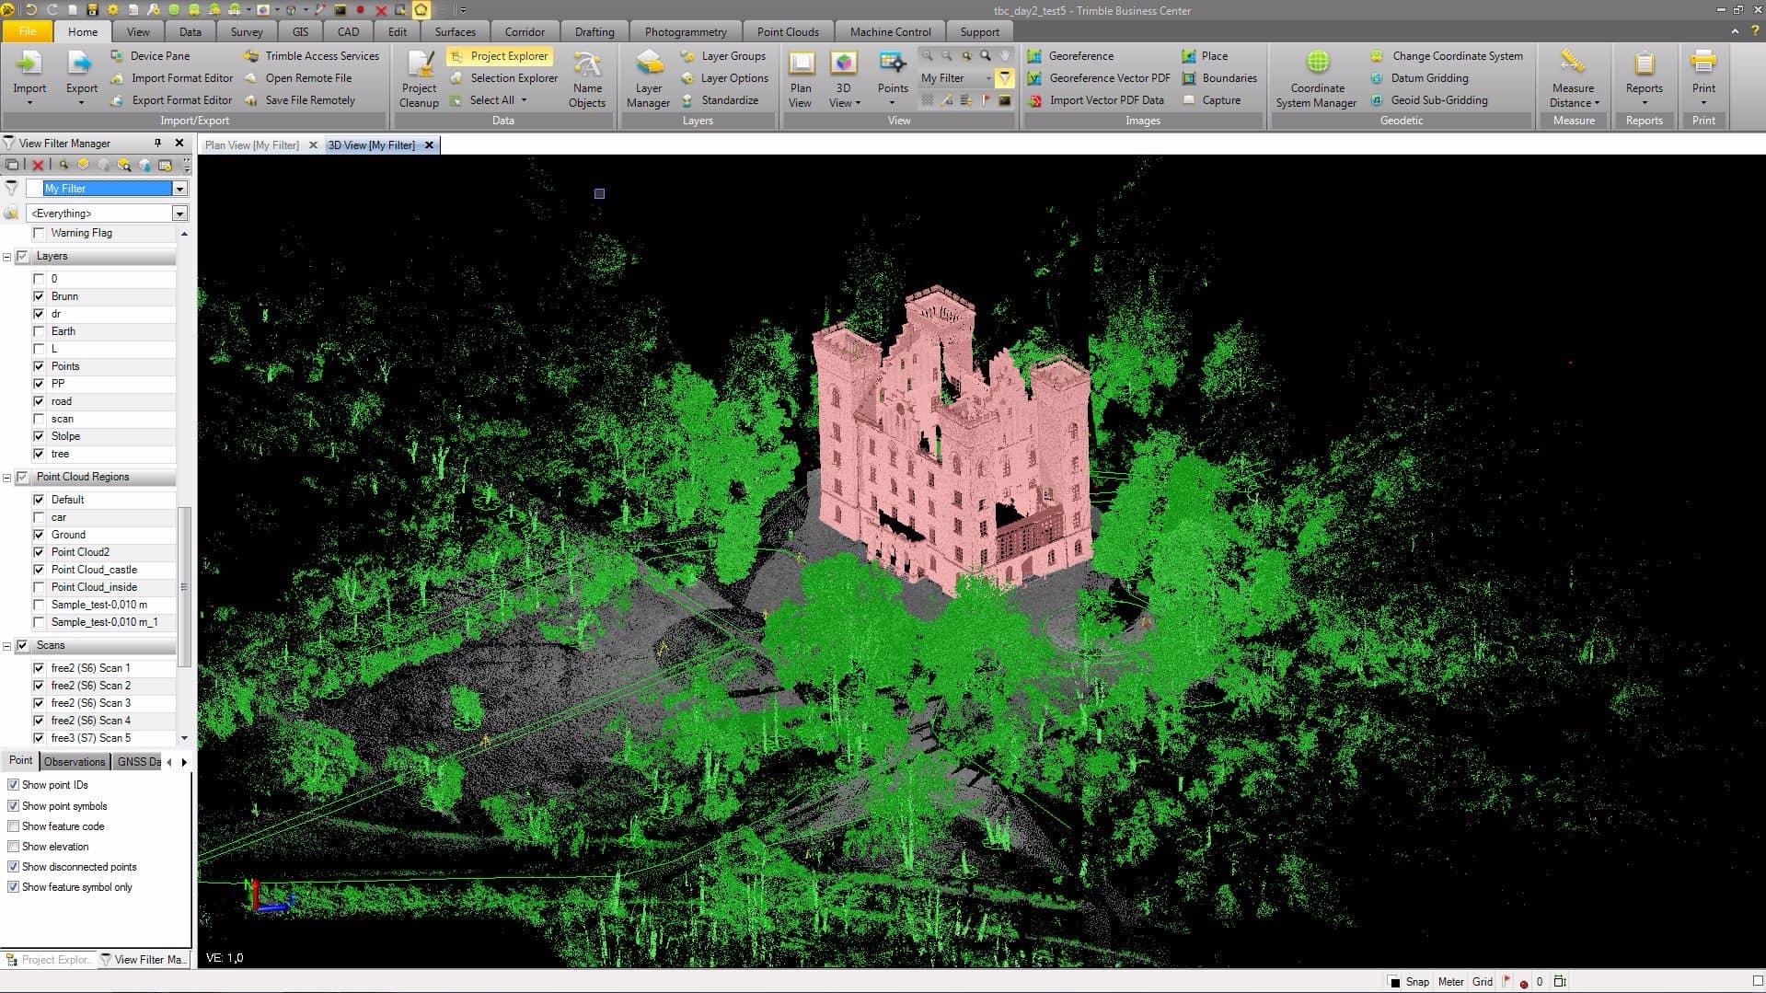Toggle free2 (S6) Scan 1 checkbox
Image resolution: width=1766 pixels, height=993 pixels.
coord(39,668)
